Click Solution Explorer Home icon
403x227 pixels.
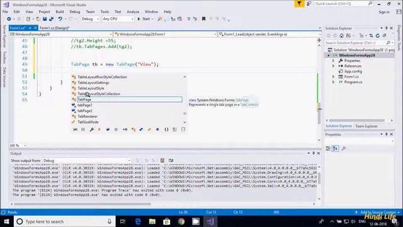341,36
